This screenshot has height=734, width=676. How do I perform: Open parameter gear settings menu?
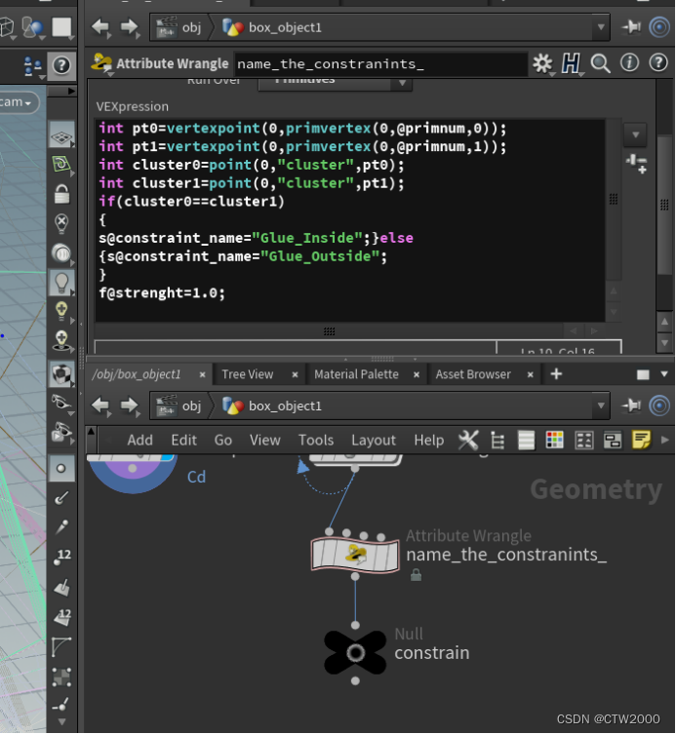point(543,63)
